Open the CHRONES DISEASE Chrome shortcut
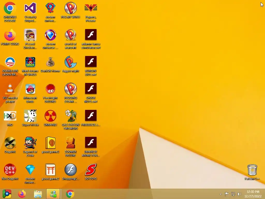 (x=10, y=12)
